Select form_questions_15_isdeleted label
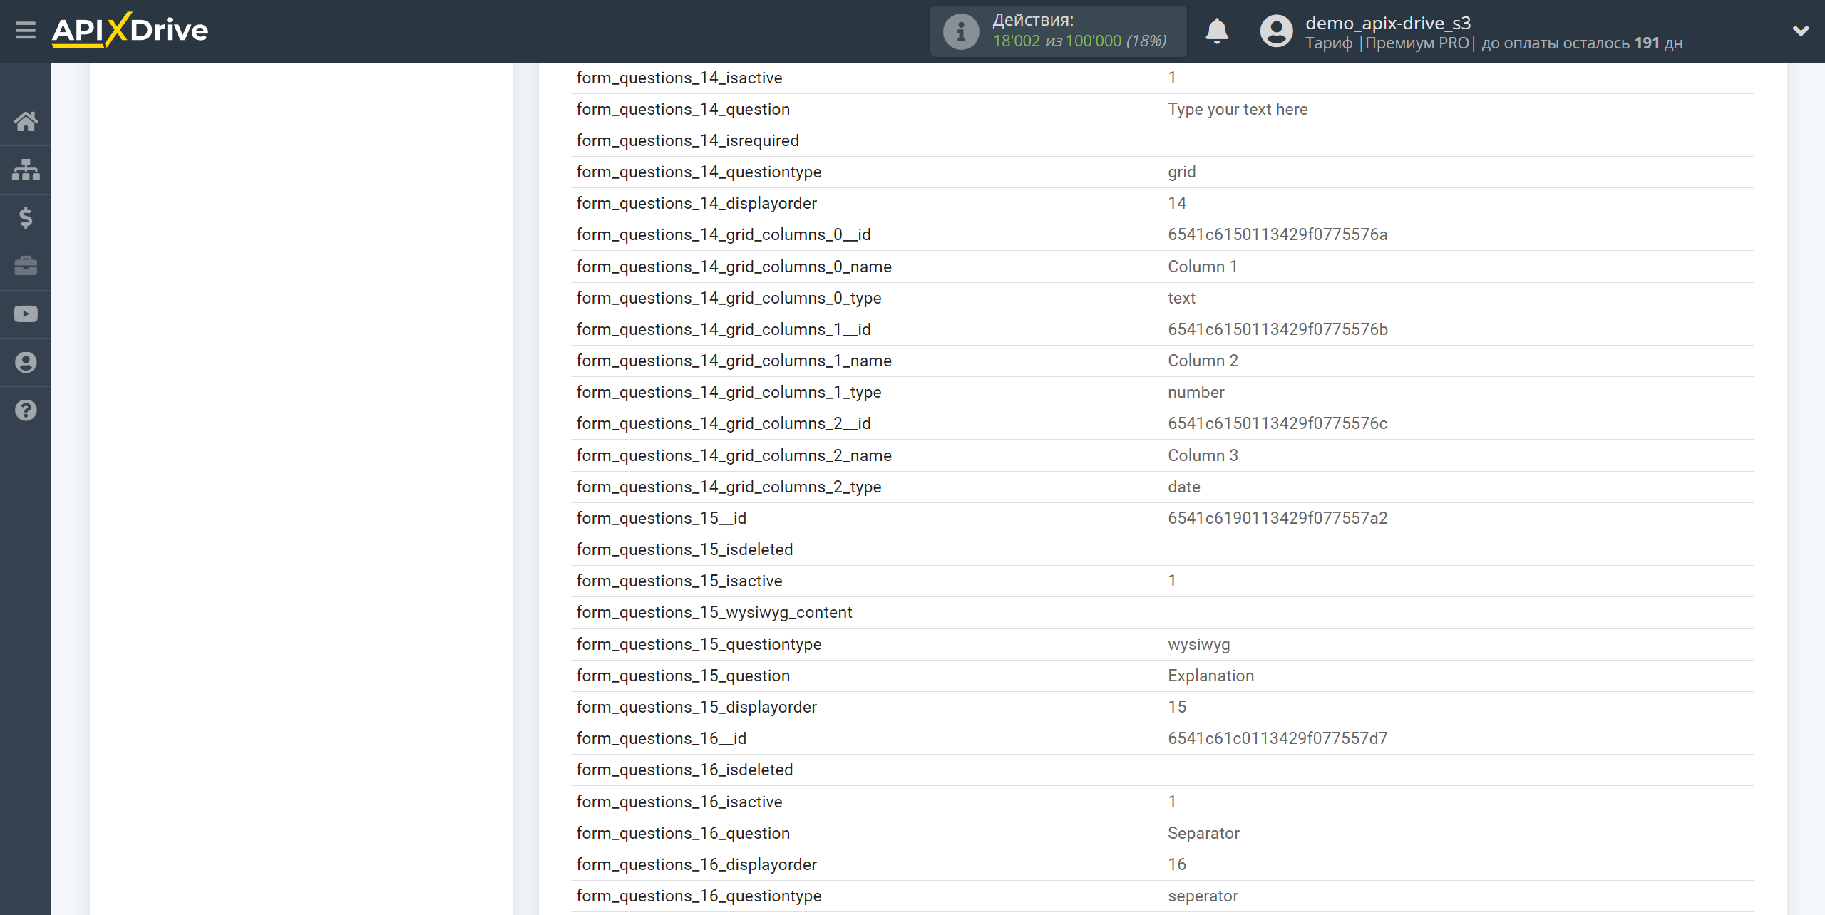This screenshot has width=1825, height=915. click(x=684, y=549)
